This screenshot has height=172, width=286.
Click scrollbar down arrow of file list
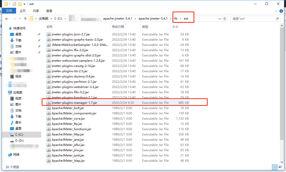click(282, 162)
